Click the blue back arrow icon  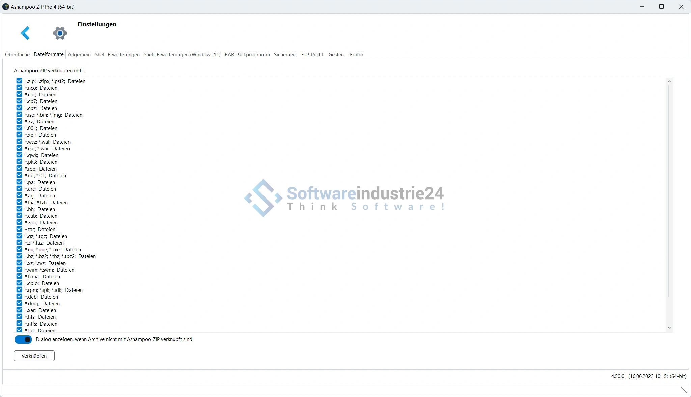(x=25, y=33)
